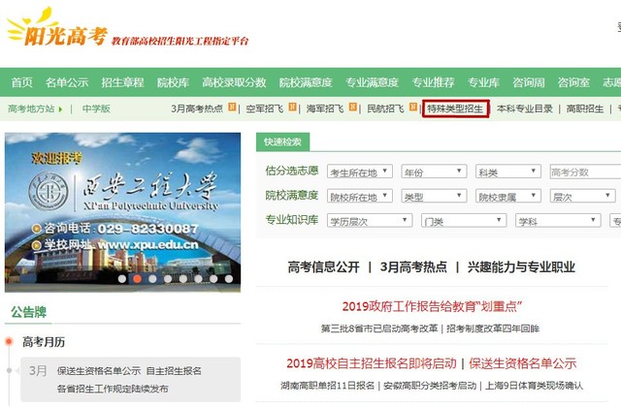Click the N badge beside 民航招飞
Viewport: 621px width, 406px height.
(x=413, y=108)
